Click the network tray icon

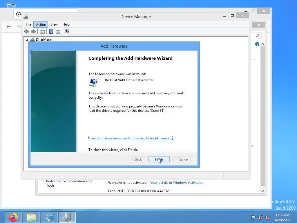(x=261, y=217)
